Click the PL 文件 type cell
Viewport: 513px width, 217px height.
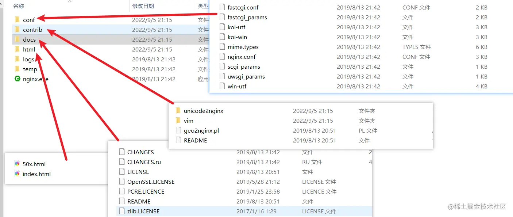point(368,130)
